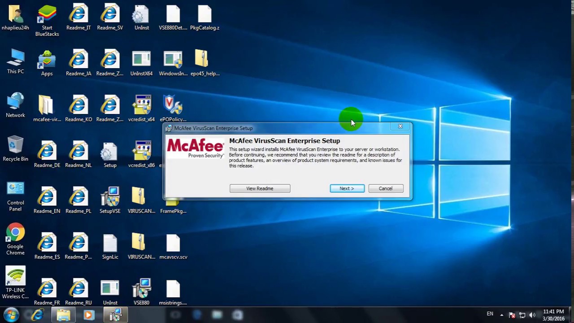Open the Action Center flag icon

512,315
